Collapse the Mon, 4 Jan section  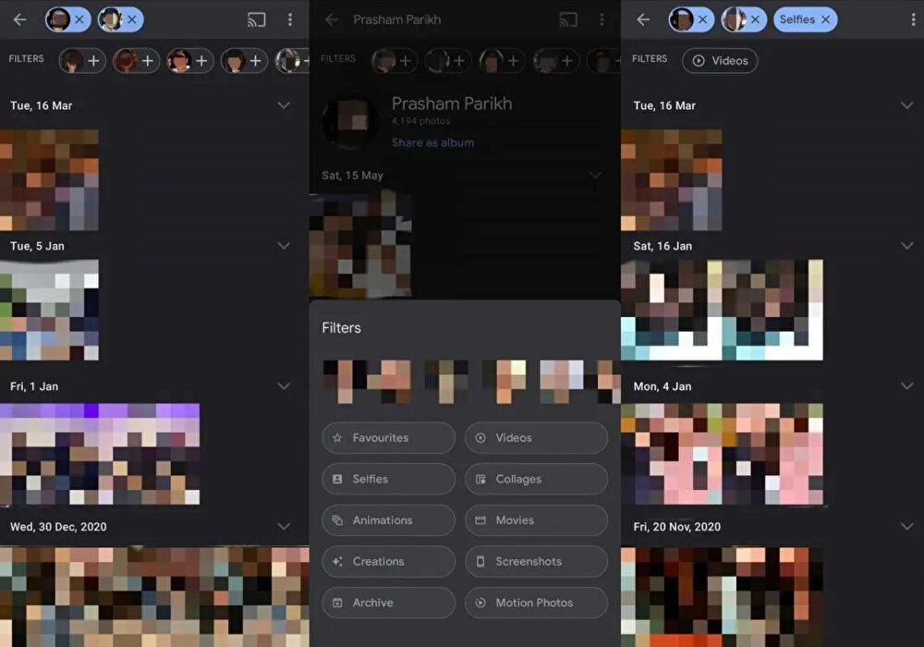(906, 386)
